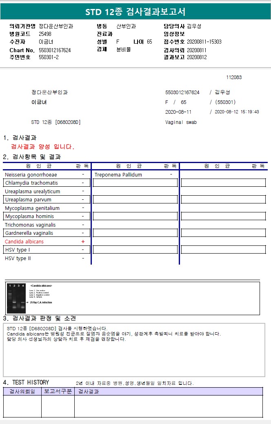The image size is (271, 424).
Task: Click the Ureaplasma parvum row
Action: pos(47,199)
